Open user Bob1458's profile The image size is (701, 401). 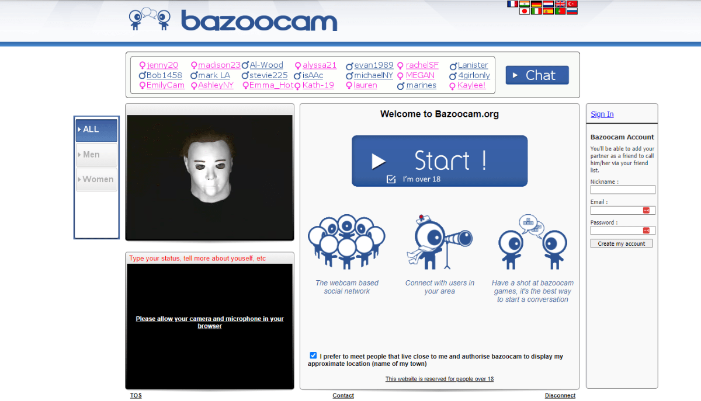tap(164, 75)
